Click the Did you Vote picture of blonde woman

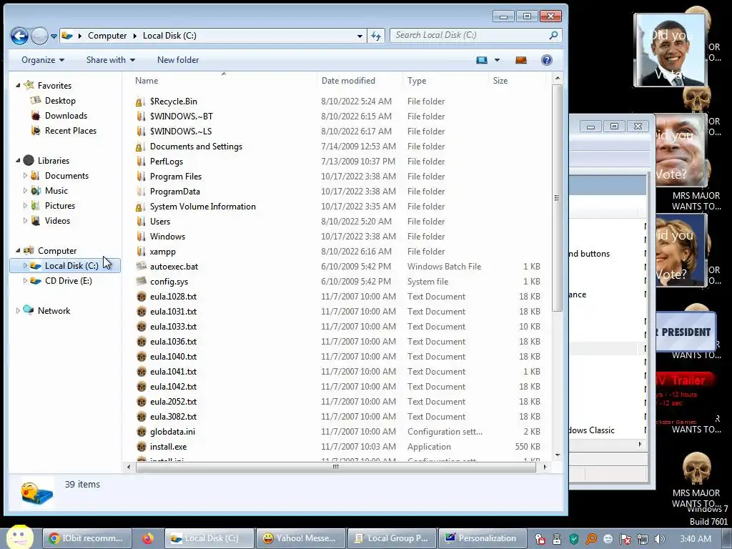681,249
